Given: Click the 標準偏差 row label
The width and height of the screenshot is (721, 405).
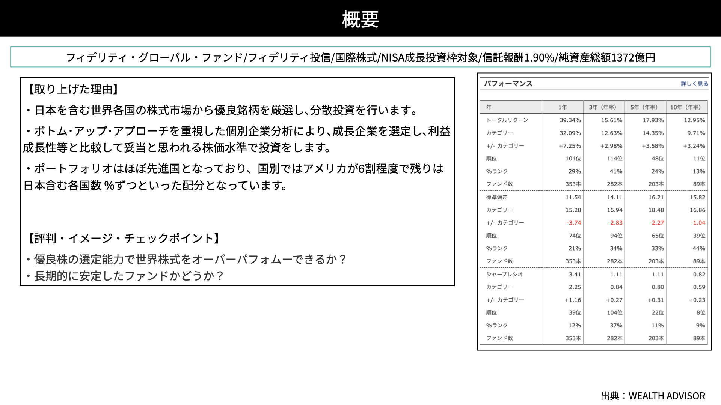Looking at the screenshot, I should pos(496,197).
